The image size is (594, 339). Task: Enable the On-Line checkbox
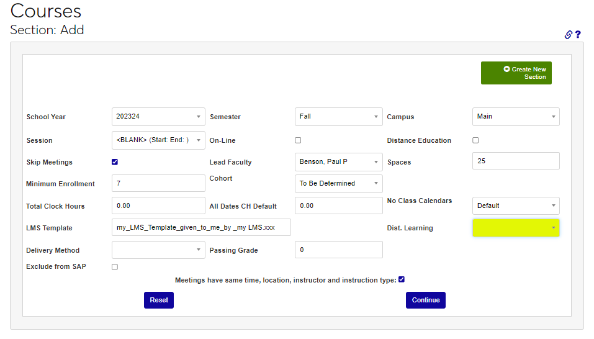(x=298, y=140)
